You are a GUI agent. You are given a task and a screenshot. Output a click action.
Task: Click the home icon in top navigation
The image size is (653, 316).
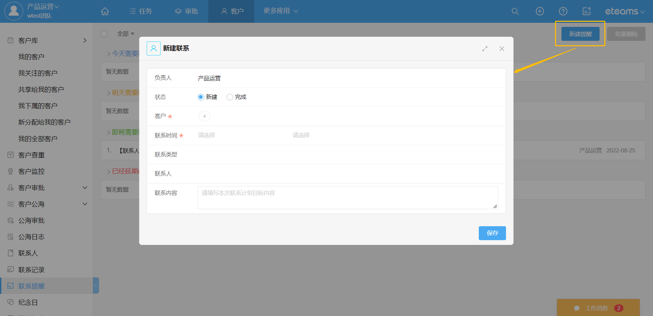coord(105,12)
